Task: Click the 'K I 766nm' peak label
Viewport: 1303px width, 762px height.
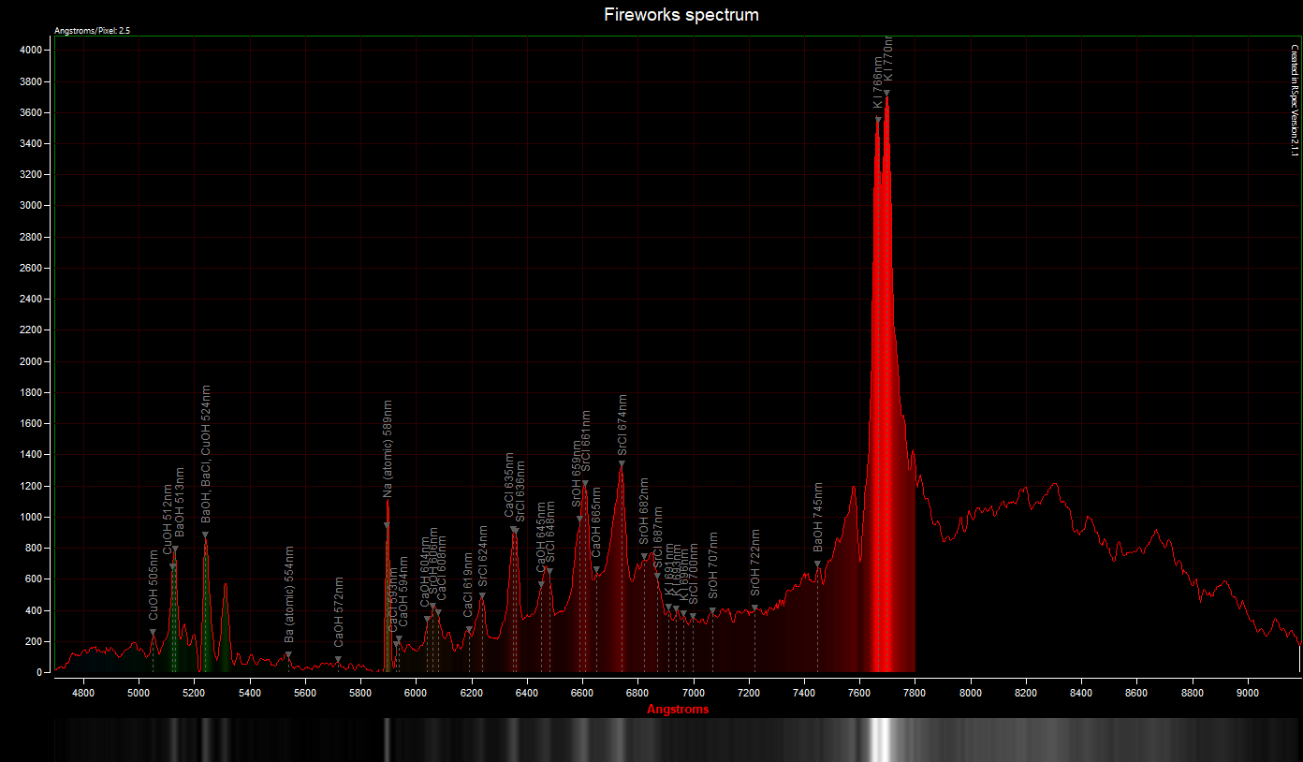Action: 878,83
